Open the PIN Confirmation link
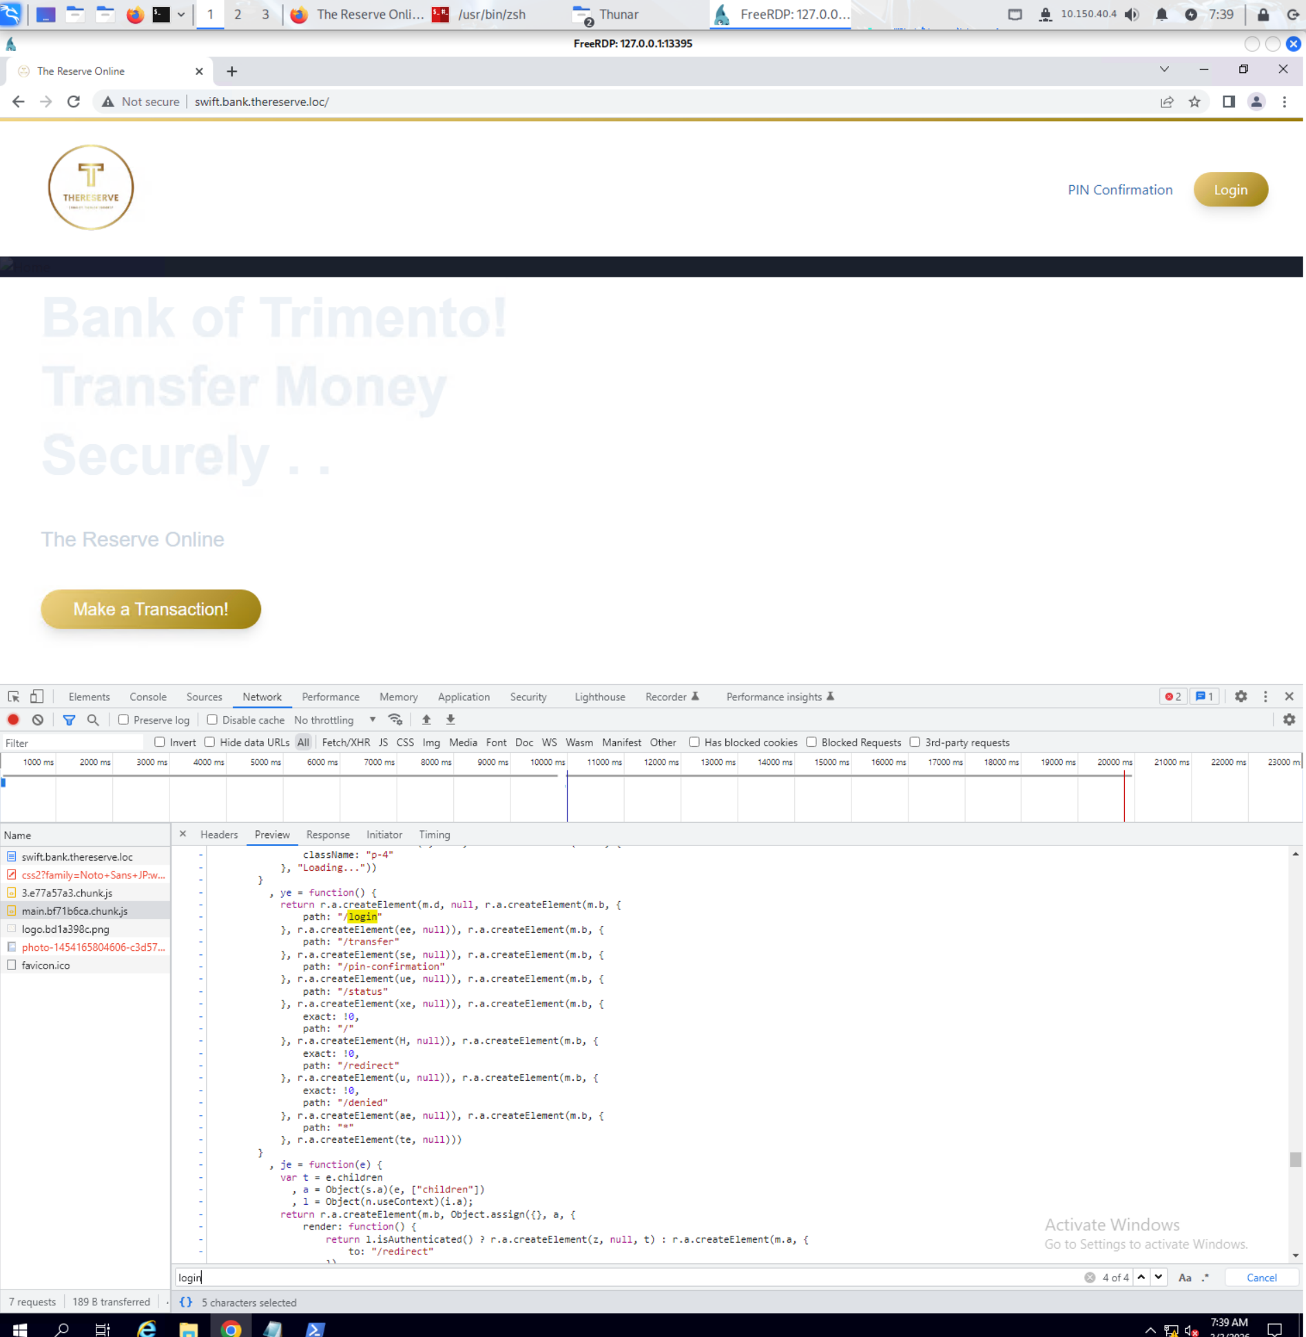The height and width of the screenshot is (1337, 1306). (1119, 190)
